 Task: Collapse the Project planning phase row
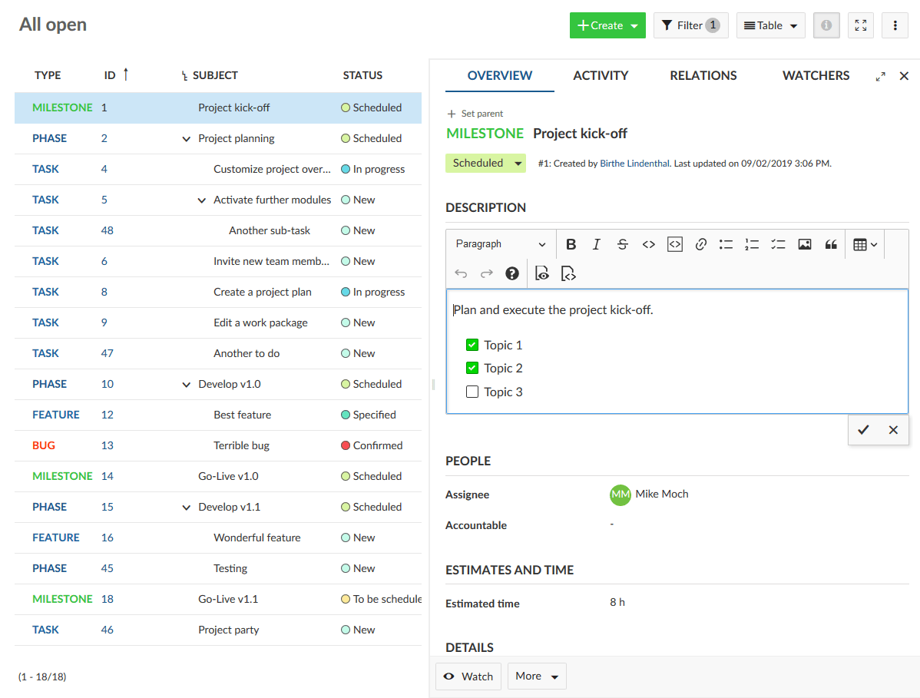pyautogui.click(x=186, y=139)
